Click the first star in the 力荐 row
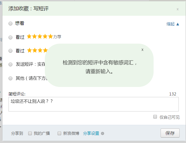 click(x=29, y=37)
